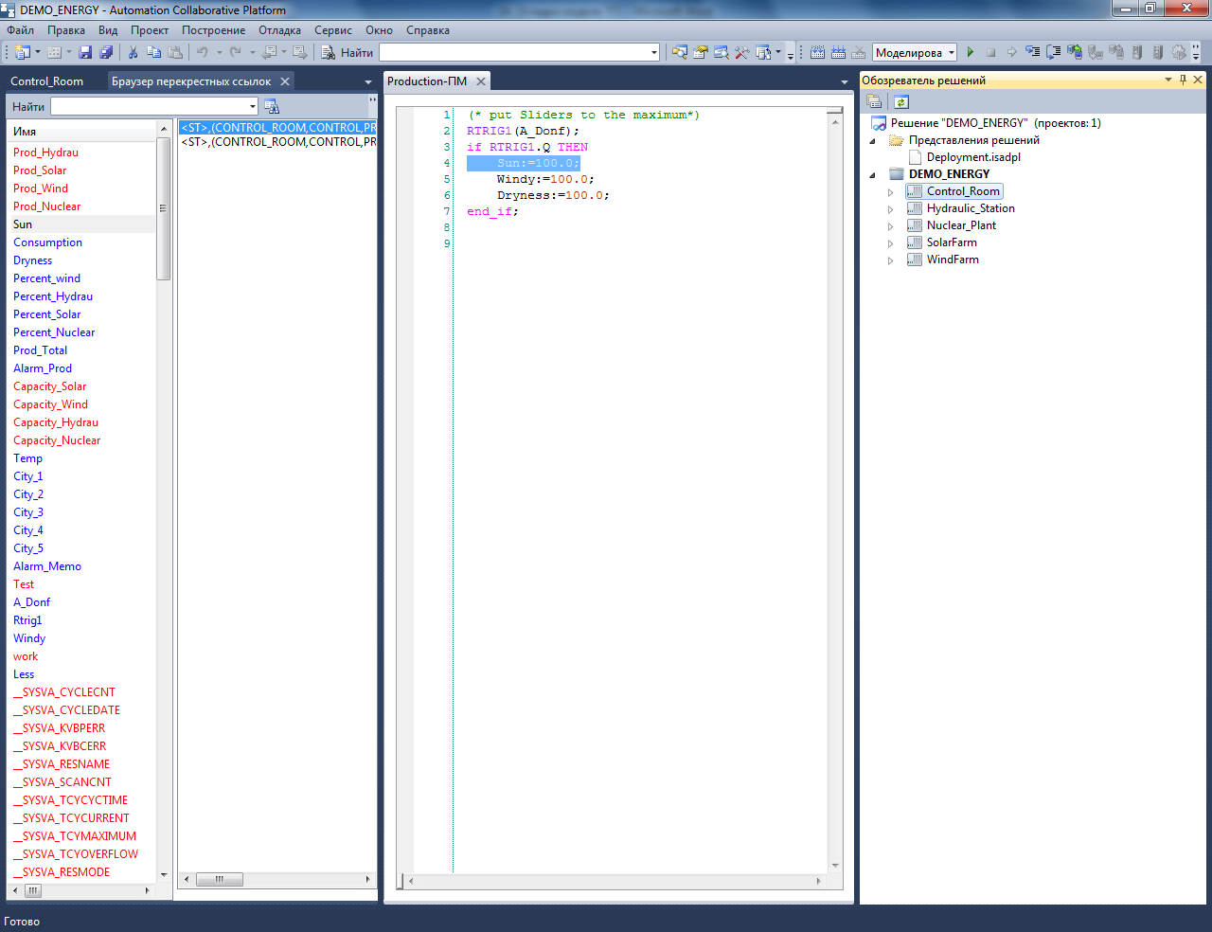
Task: Select the Consumption variable in list
Action: [x=47, y=242]
